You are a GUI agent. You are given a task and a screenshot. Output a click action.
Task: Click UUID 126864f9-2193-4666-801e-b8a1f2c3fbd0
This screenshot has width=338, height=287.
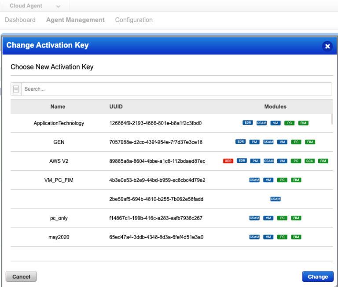tap(155, 123)
